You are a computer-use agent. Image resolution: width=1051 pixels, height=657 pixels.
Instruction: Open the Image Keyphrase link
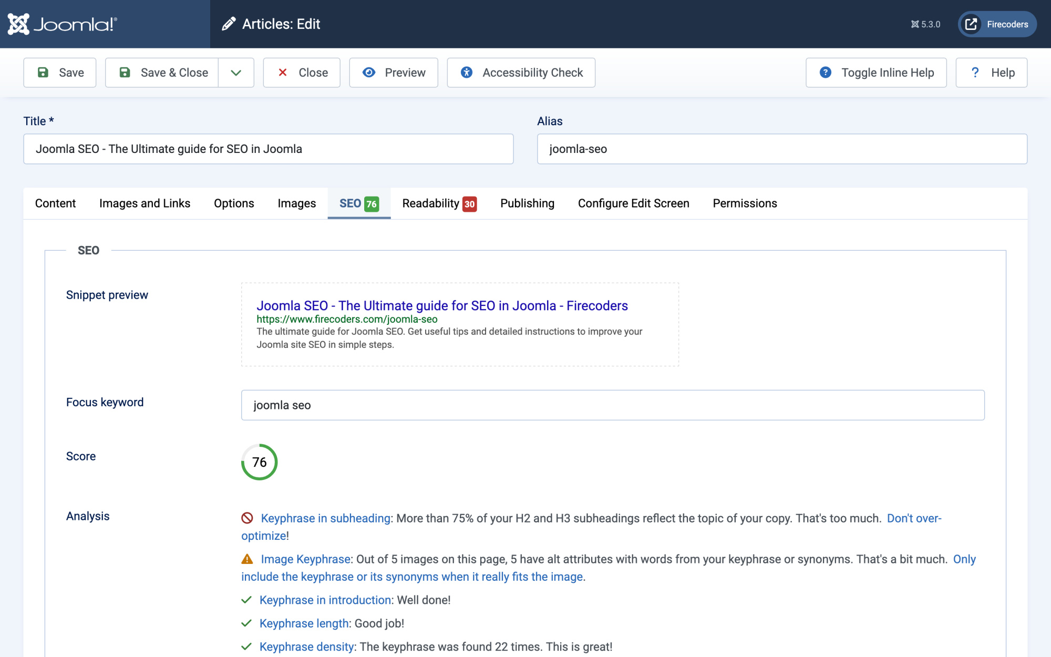(x=306, y=559)
